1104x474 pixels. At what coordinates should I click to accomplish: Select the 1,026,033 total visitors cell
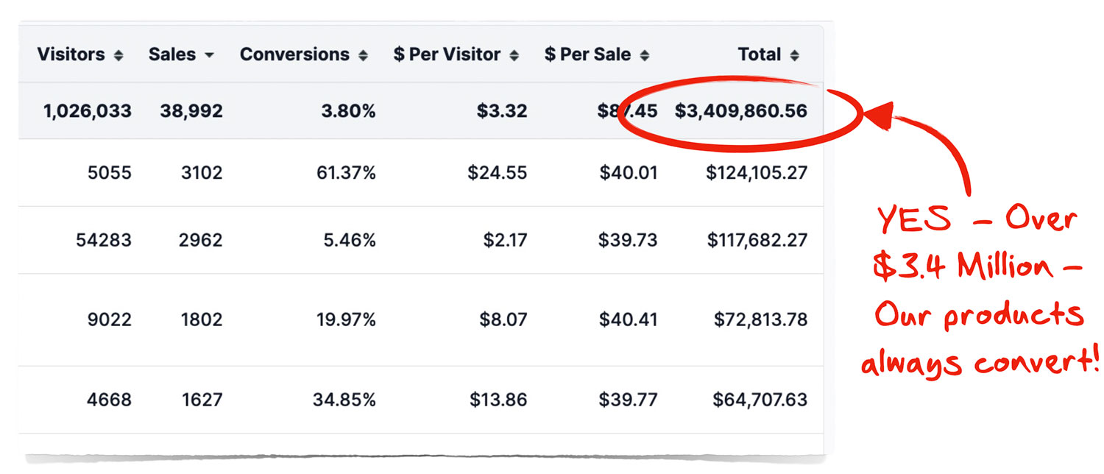(x=88, y=112)
